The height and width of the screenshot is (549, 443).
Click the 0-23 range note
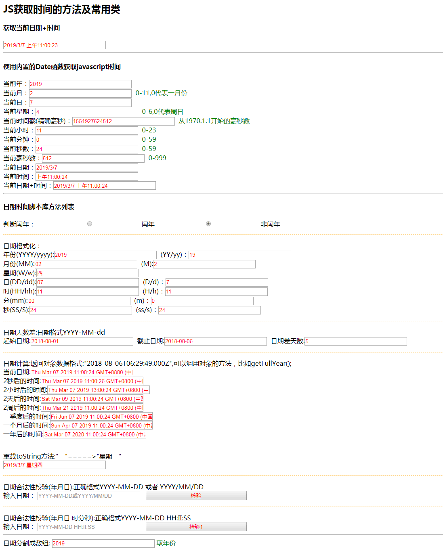pos(149,130)
